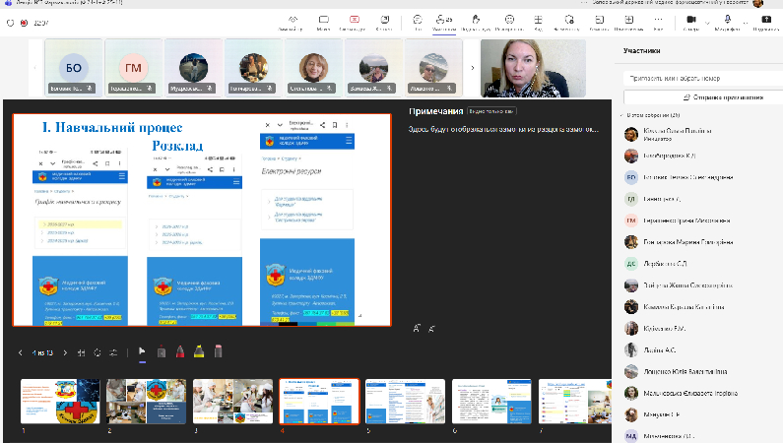
Task: Click the circular icon next to grid view
Action: (98, 352)
